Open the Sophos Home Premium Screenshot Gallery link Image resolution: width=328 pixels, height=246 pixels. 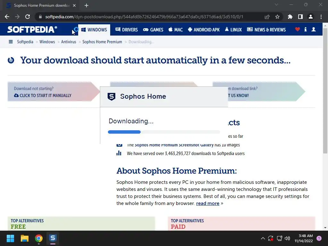(174, 145)
